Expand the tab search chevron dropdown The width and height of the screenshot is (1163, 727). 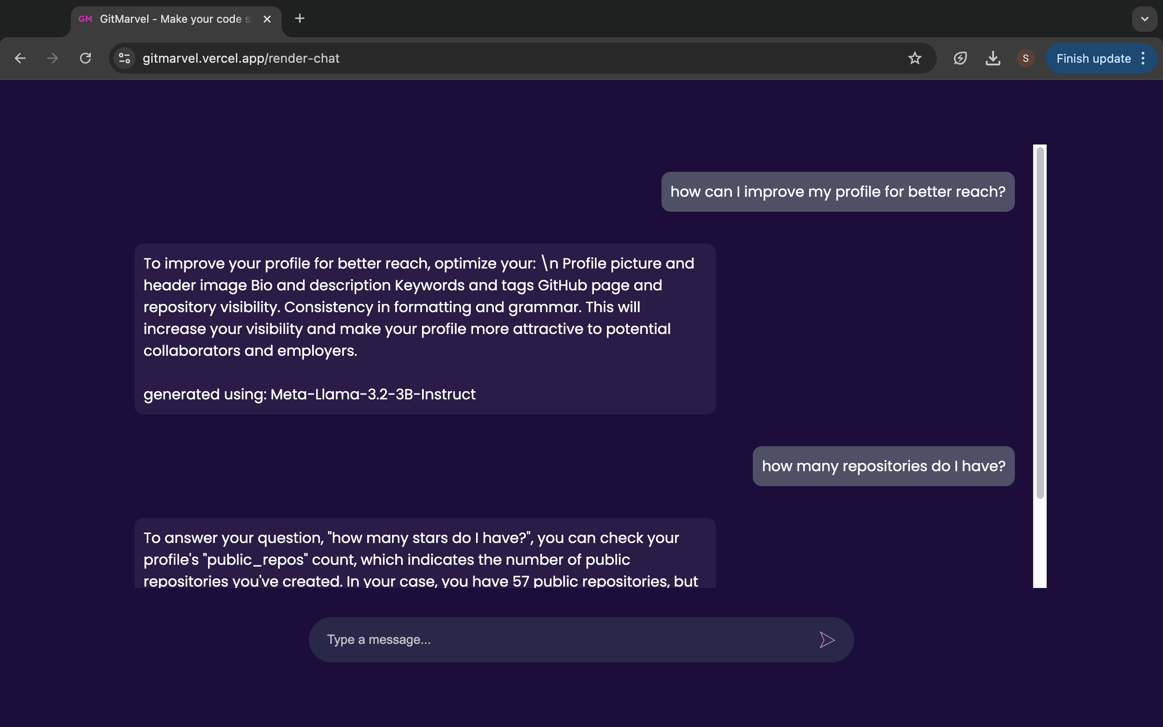tap(1145, 19)
